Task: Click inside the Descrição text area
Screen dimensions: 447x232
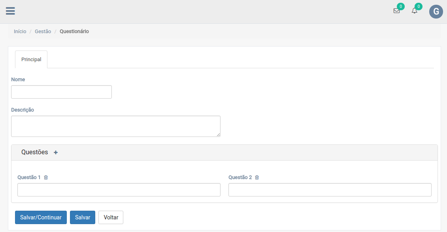Action: click(x=115, y=126)
